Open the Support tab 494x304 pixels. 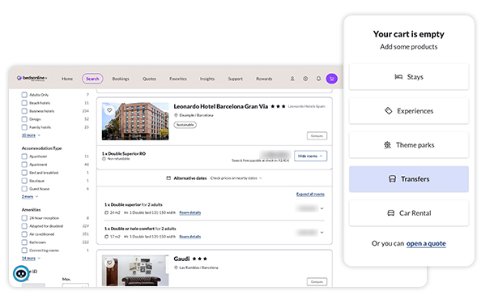236,79
